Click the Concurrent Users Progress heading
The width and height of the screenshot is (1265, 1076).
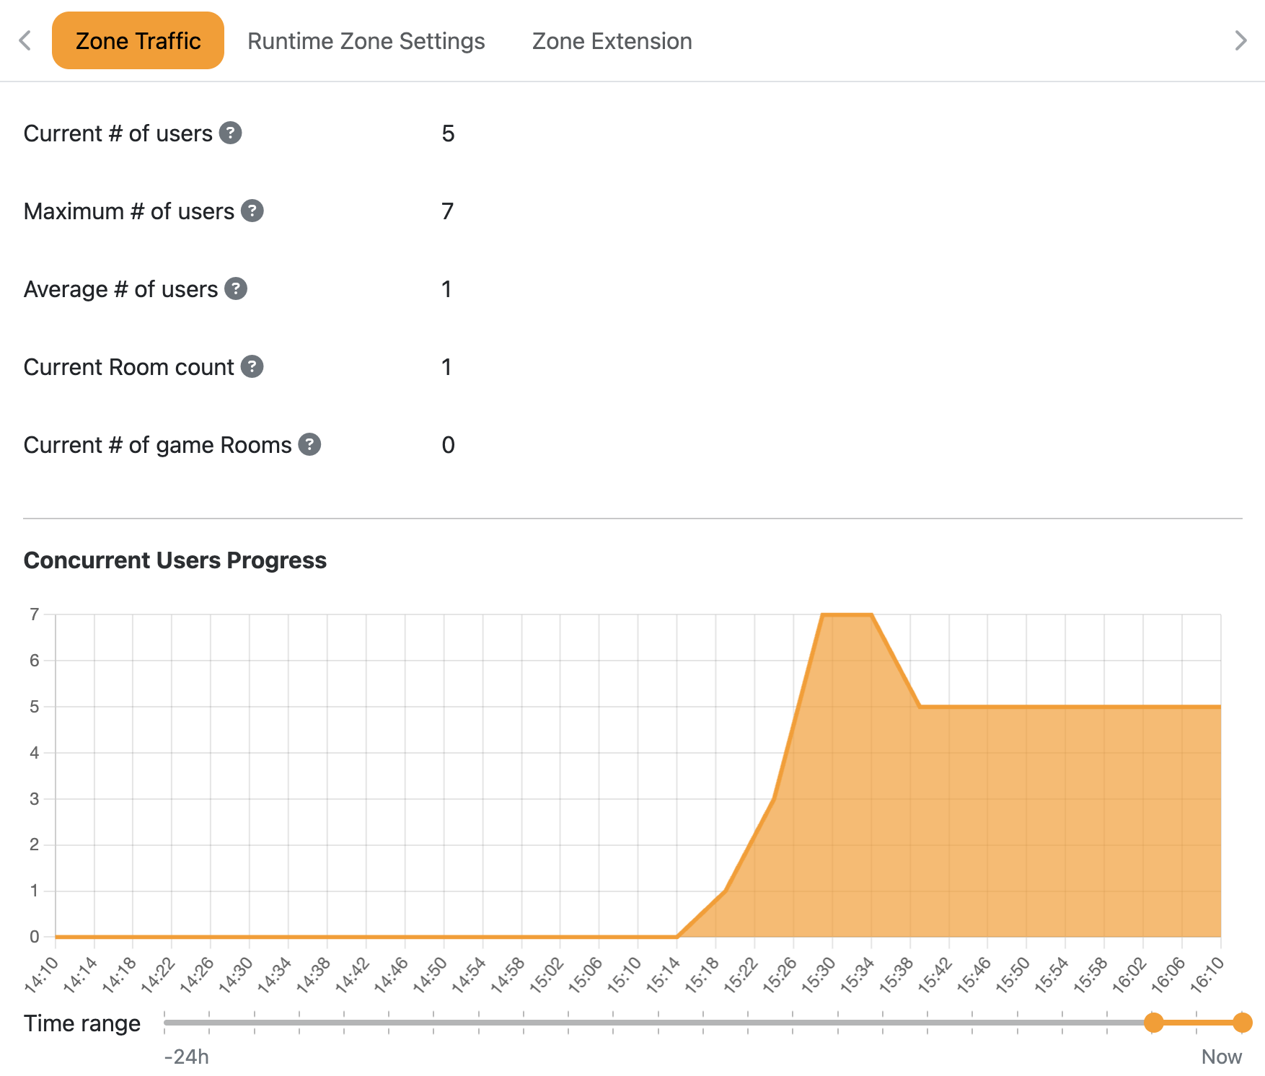click(x=175, y=560)
